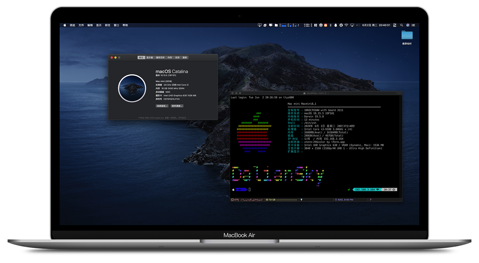The height and width of the screenshot is (263, 479).
Task: Open the 访达 Finder menu
Action: (x=72, y=25)
